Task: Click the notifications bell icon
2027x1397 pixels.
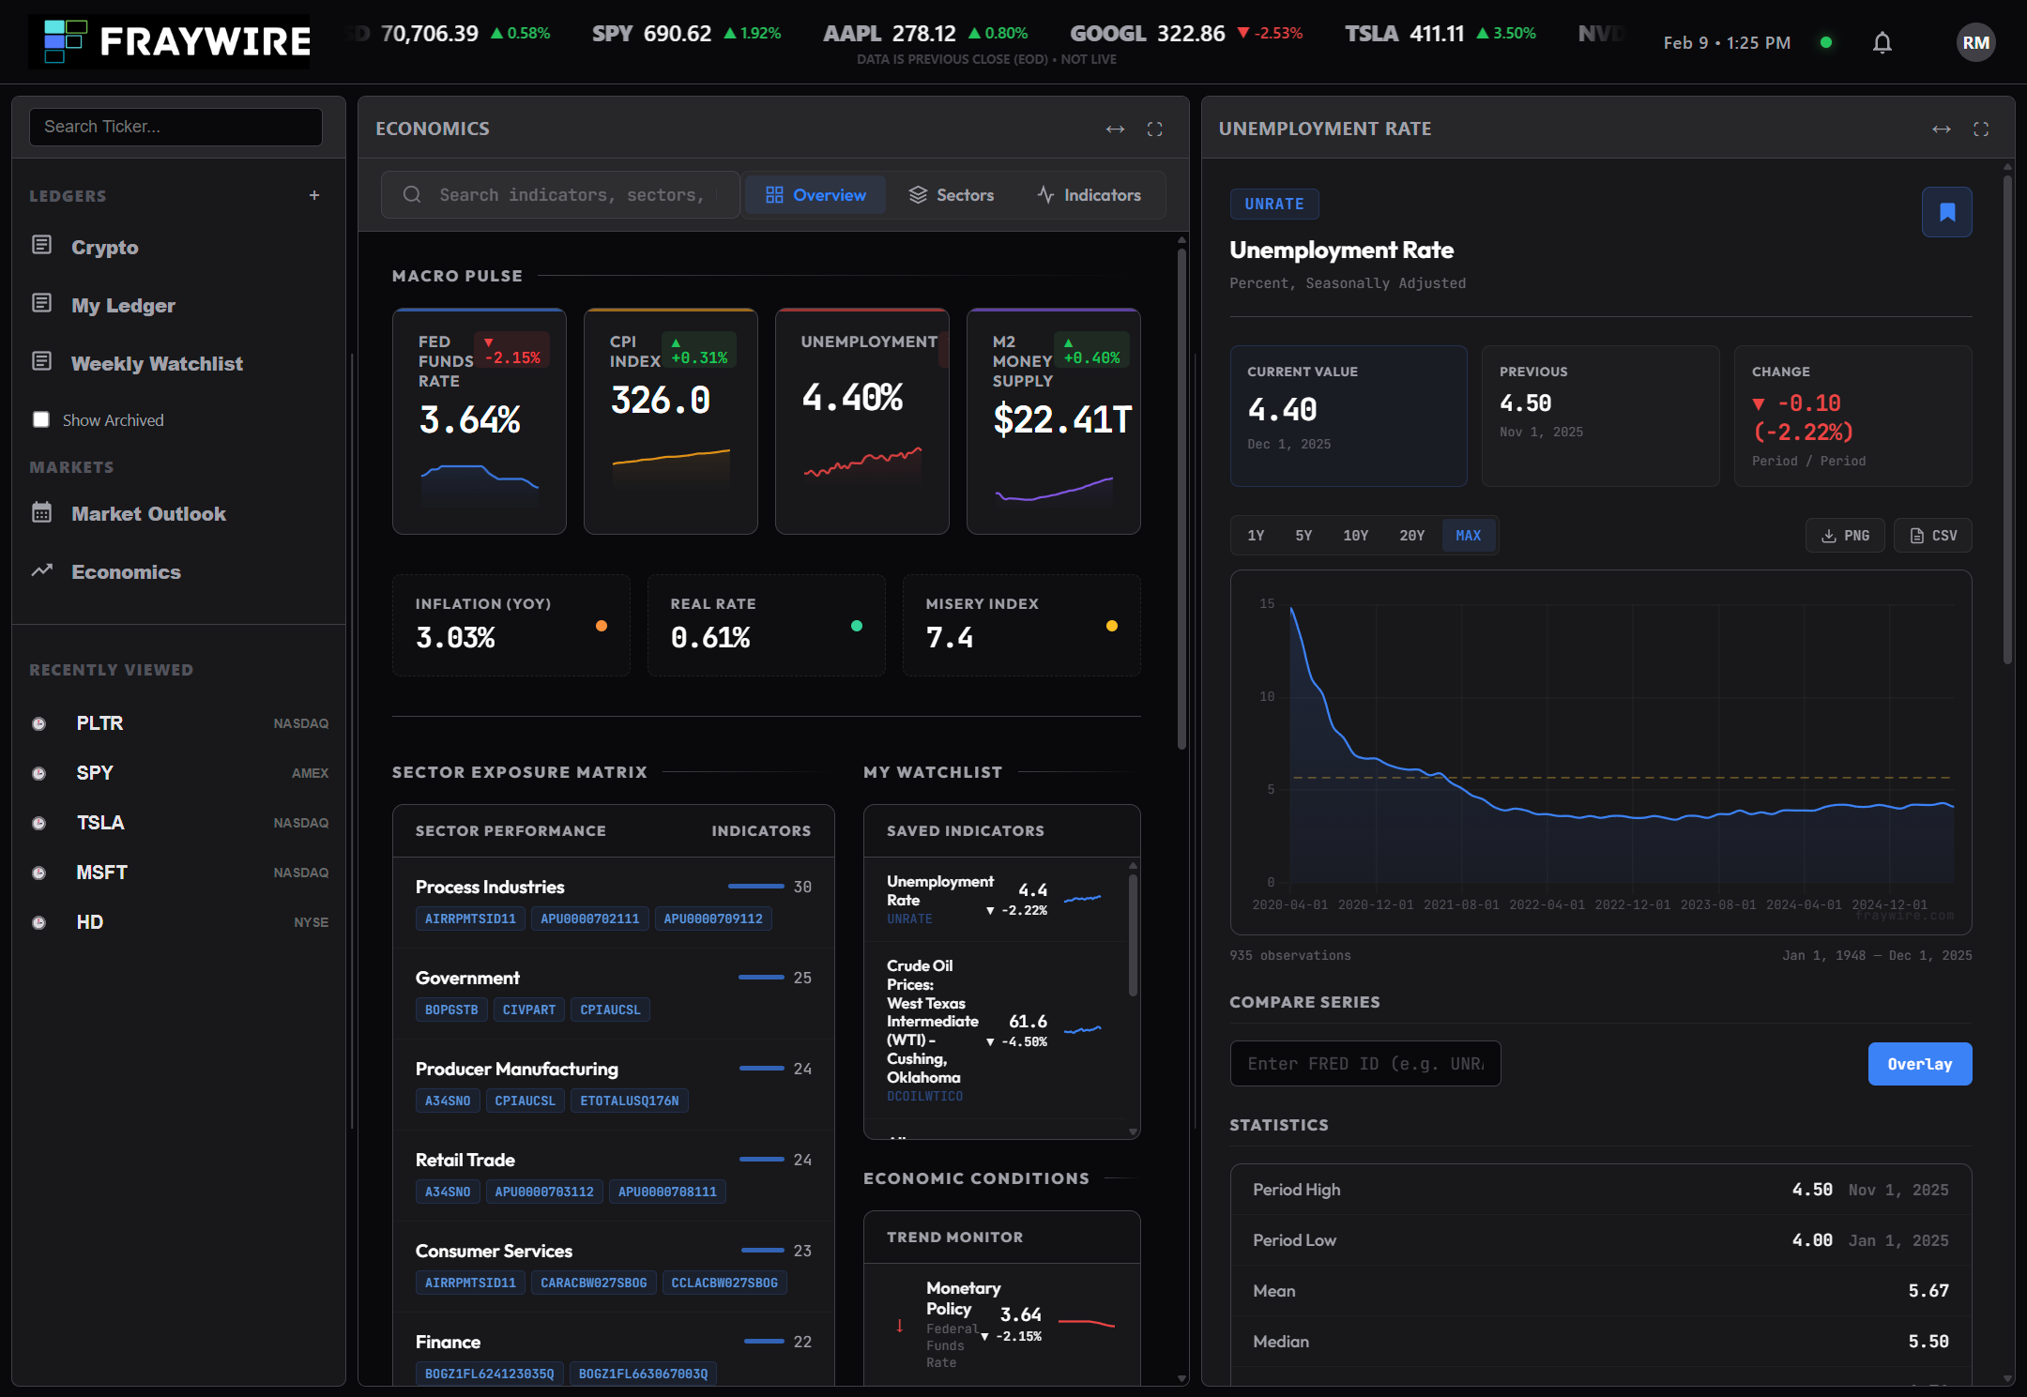Action: (1882, 43)
